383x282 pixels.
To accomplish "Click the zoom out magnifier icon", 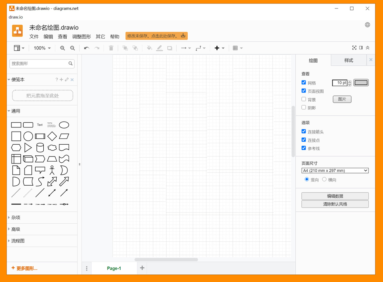I will [x=72, y=48].
